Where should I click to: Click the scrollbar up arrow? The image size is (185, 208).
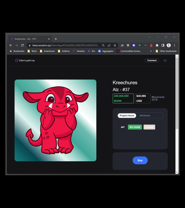click(x=177, y=56)
